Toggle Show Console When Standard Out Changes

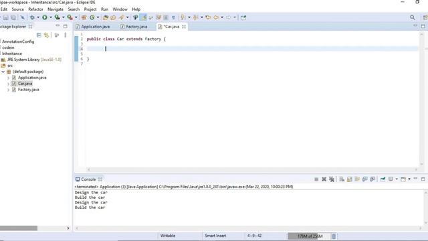pyautogui.click(x=364, y=179)
